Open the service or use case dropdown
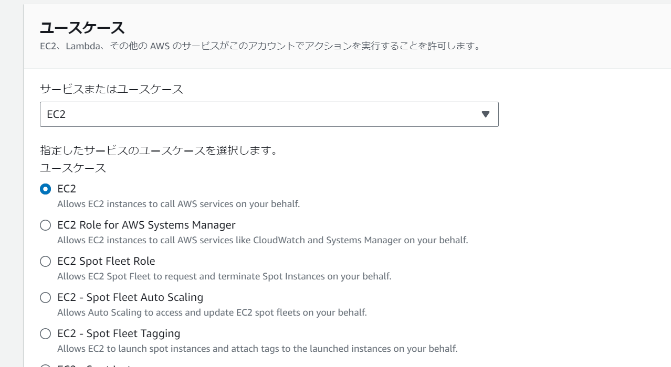671x367 pixels. click(269, 114)
